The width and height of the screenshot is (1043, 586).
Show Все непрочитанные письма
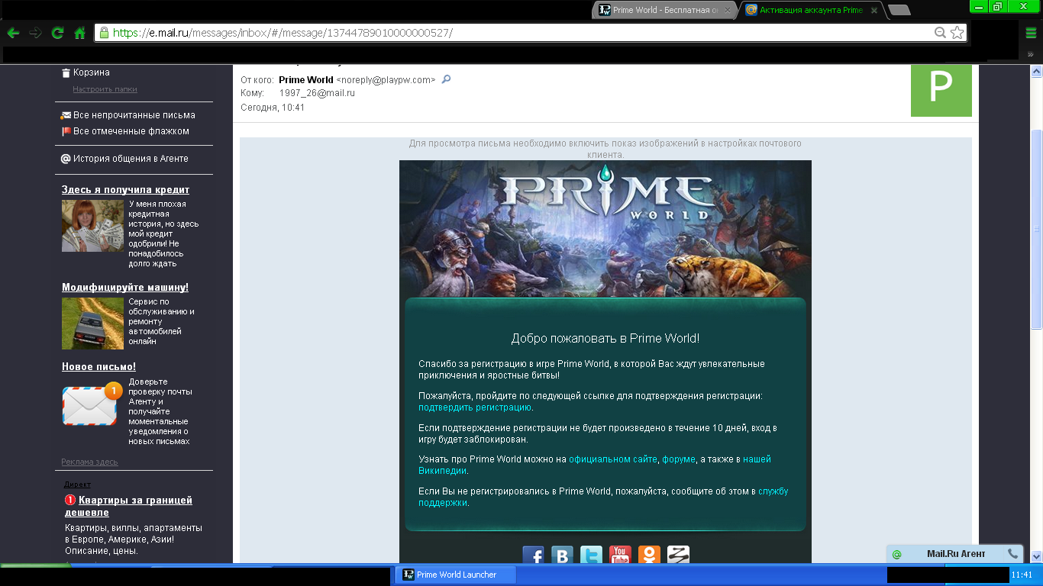[134, 115]
